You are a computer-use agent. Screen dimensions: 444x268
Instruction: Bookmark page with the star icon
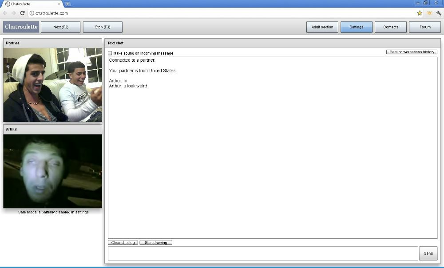(x=420, y=13)
